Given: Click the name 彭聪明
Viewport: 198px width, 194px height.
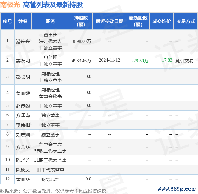Looking at the screenshot, I should pos(23,77).
